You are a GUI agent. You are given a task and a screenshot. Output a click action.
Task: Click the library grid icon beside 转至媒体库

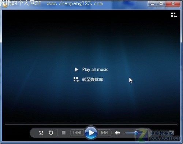[76, 80]
